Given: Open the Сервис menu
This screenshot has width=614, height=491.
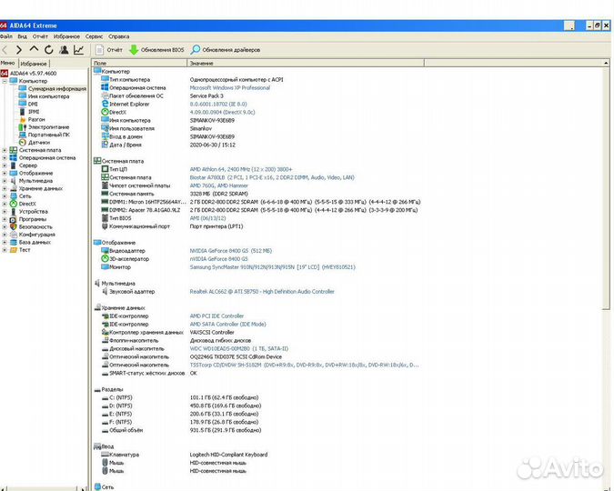Looking at the screenshot, I should tap(94, 36).
